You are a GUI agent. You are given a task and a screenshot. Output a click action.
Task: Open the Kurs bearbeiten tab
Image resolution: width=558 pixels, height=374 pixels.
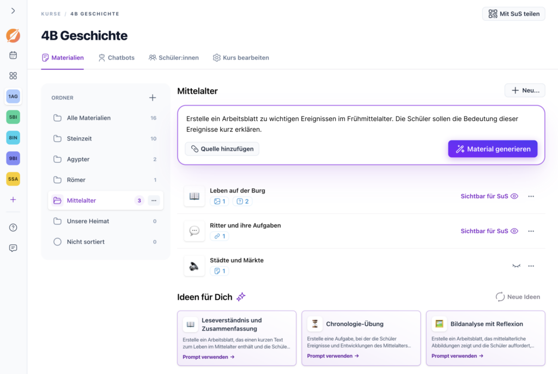tap(241, 58)
